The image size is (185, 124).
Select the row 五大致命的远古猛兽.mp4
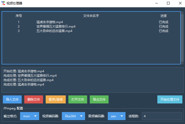54,31
